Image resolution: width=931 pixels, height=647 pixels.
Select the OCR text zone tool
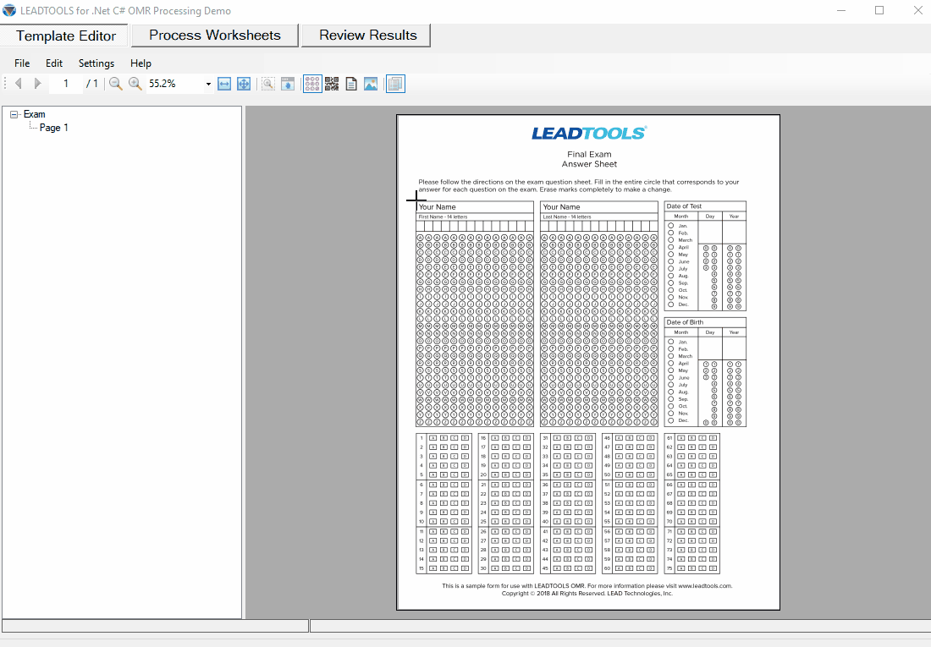coord(351,83)
